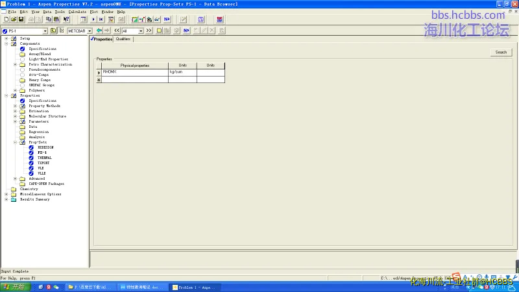This screenshot has width=519, height=292.
Task: Click the green Setup toolbar icon
Action: (x=134, y=19)
